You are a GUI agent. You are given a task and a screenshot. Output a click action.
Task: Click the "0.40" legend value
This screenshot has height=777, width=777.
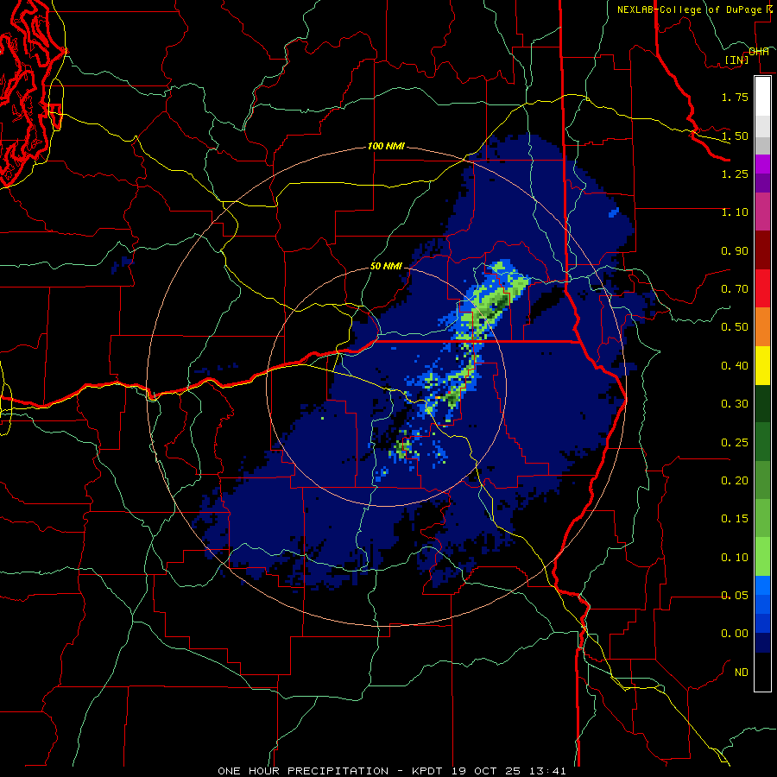point(735,366)
